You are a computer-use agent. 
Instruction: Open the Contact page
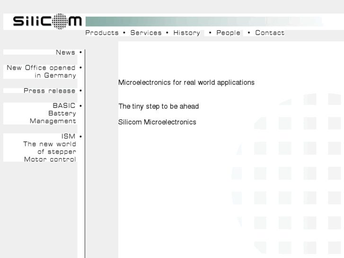coord(270,33)
